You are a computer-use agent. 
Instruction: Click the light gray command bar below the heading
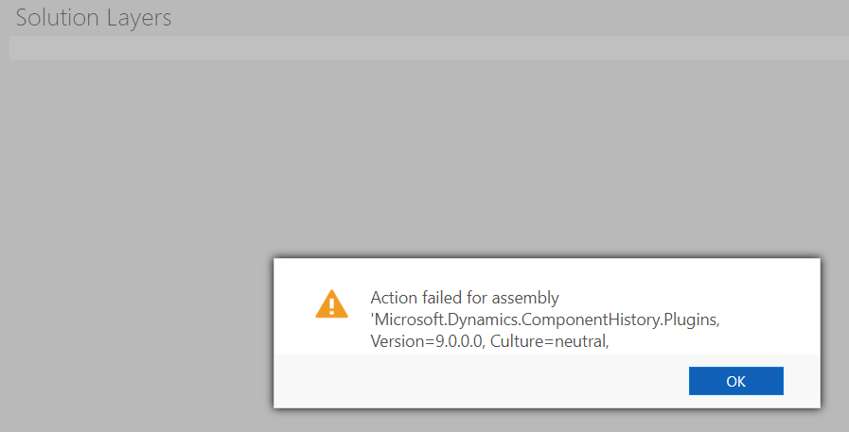429,47
